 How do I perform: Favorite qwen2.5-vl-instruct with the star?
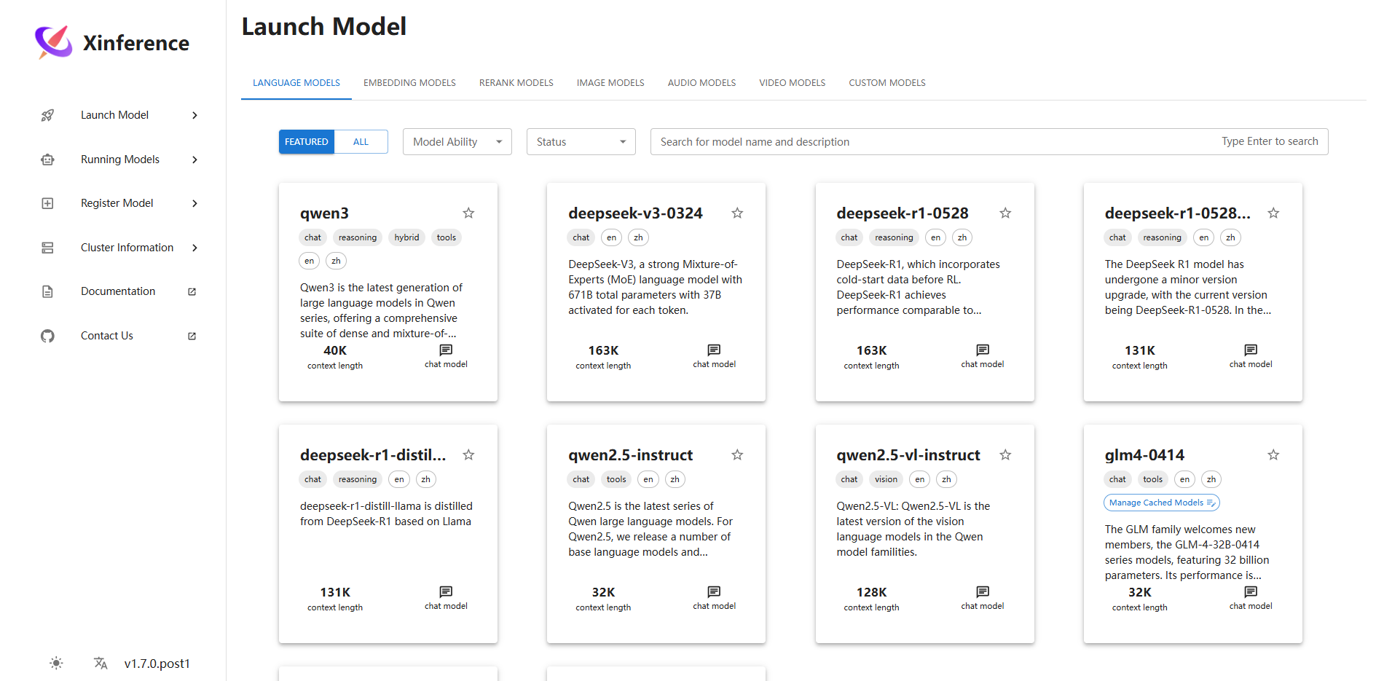coord(1005,454)
